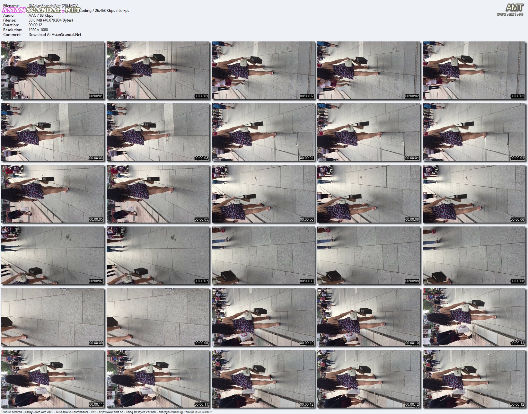Image resolution: width=528 pixels, height=414 pixels.
Task: Click the "Duration:" label
Action: [x=11, y=25]
